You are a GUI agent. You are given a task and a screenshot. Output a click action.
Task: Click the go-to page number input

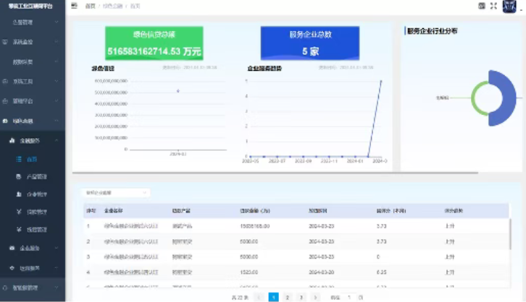[349, 297]
